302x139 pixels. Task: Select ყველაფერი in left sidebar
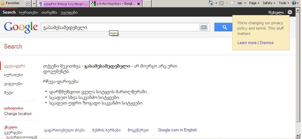14,66
